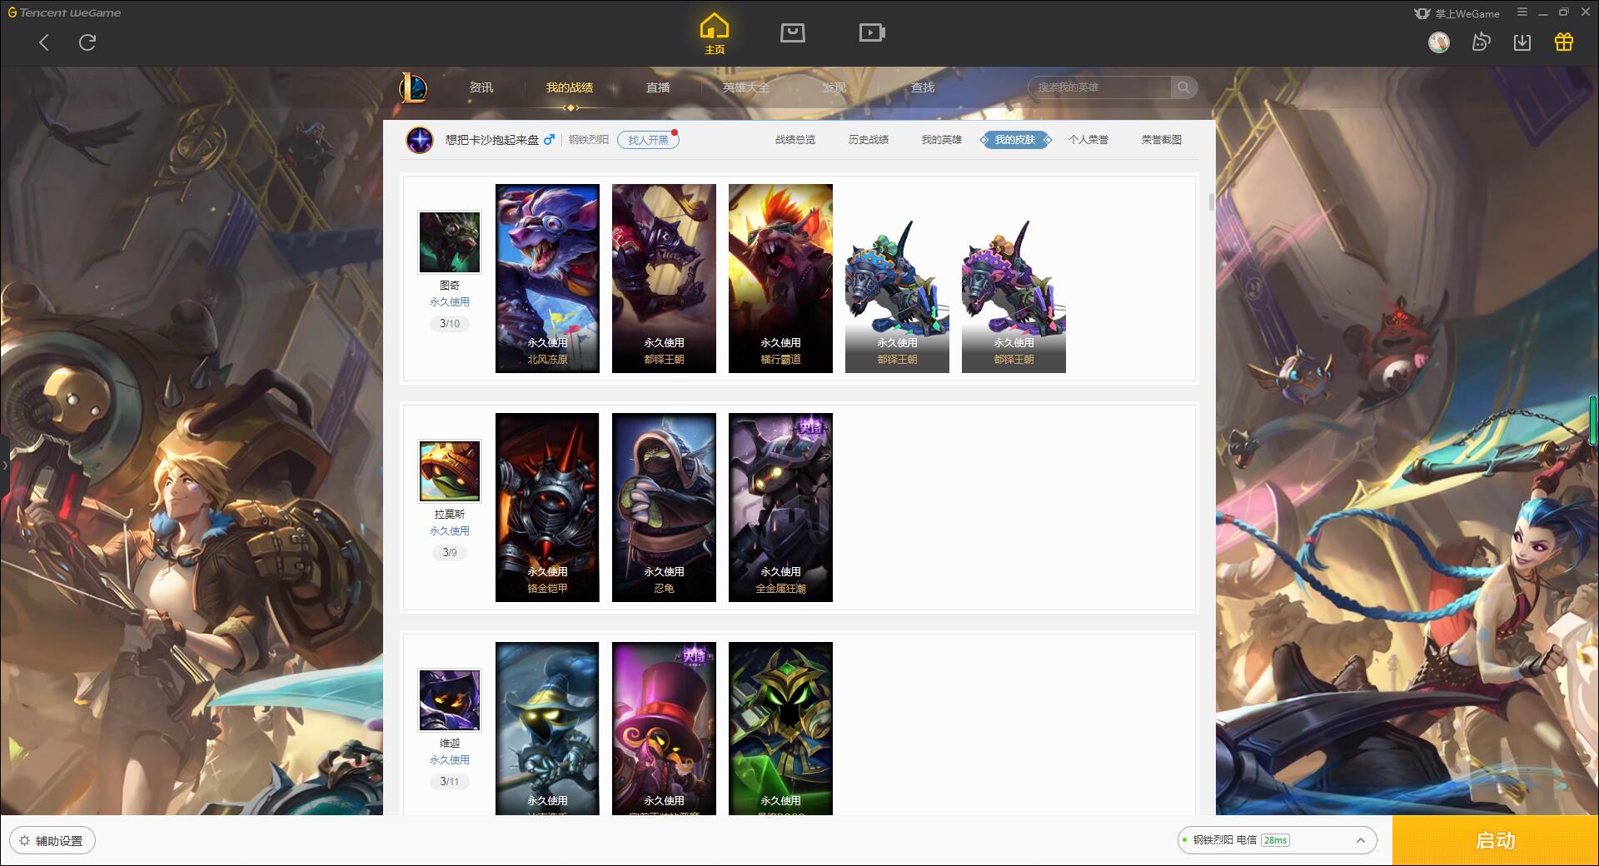
Task: Click the 3/9 skin count for 拉莫斯
Action: coord(450,552)
